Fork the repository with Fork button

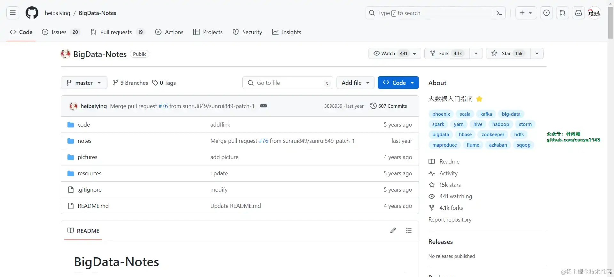point(447,54)
